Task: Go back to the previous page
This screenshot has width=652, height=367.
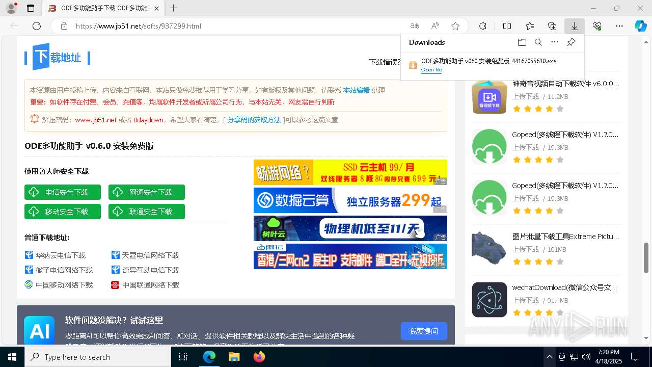Action: click(x=14, y=26)
